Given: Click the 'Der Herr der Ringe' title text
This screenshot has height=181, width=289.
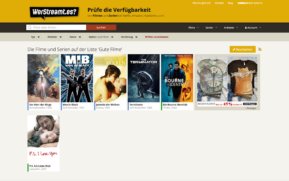Looking at the screenshot, I should point(40,105).
